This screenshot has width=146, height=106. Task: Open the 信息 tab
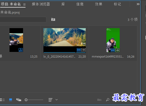click(80, 4)
